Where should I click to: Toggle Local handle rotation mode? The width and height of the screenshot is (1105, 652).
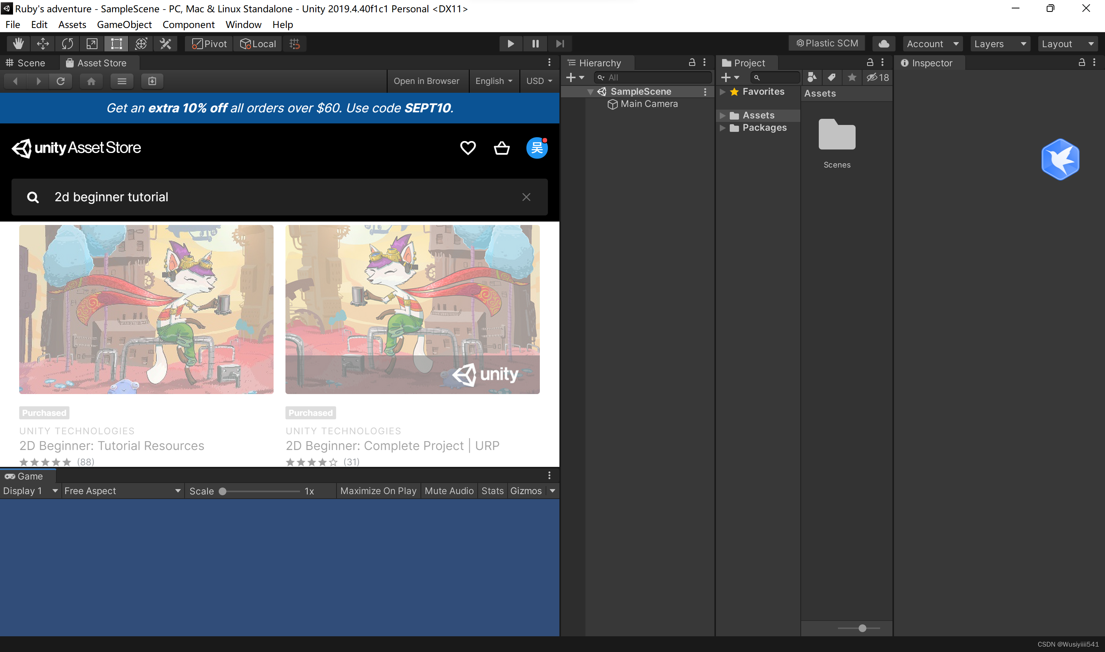(x=257, y=43)
